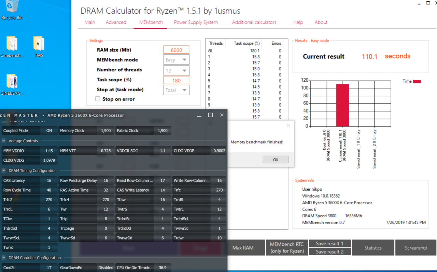The image size is (437, 272).
Task: Click the RAM size input field
Action: click(176, 50)
